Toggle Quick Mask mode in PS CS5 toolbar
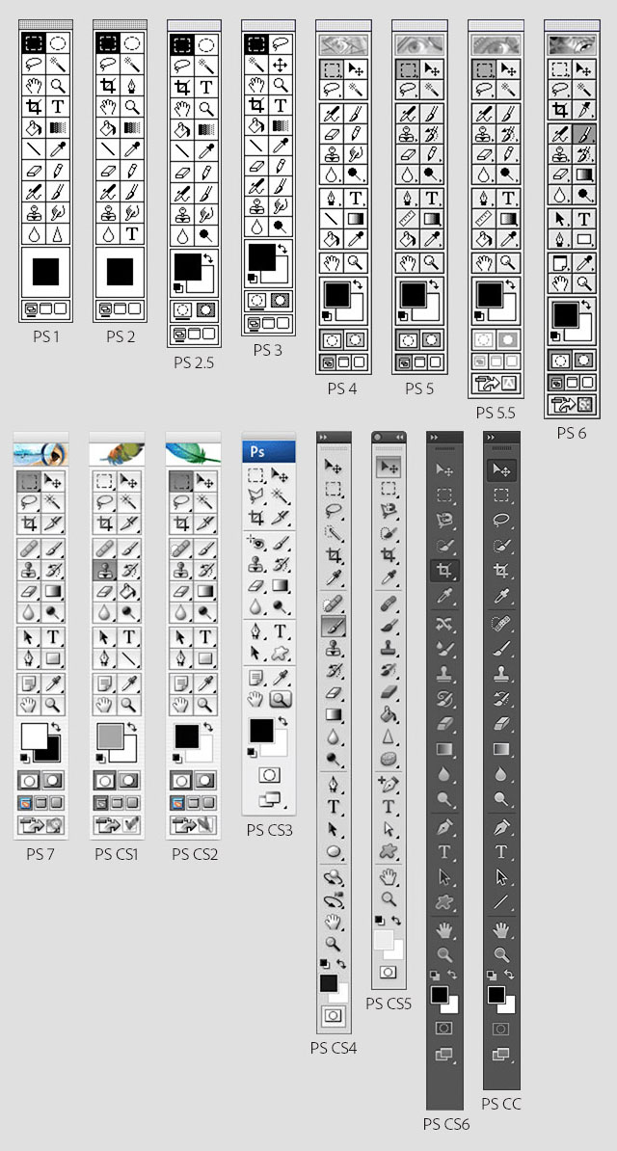The width and height of the screenshot is (617, 1151). (389, 972)
